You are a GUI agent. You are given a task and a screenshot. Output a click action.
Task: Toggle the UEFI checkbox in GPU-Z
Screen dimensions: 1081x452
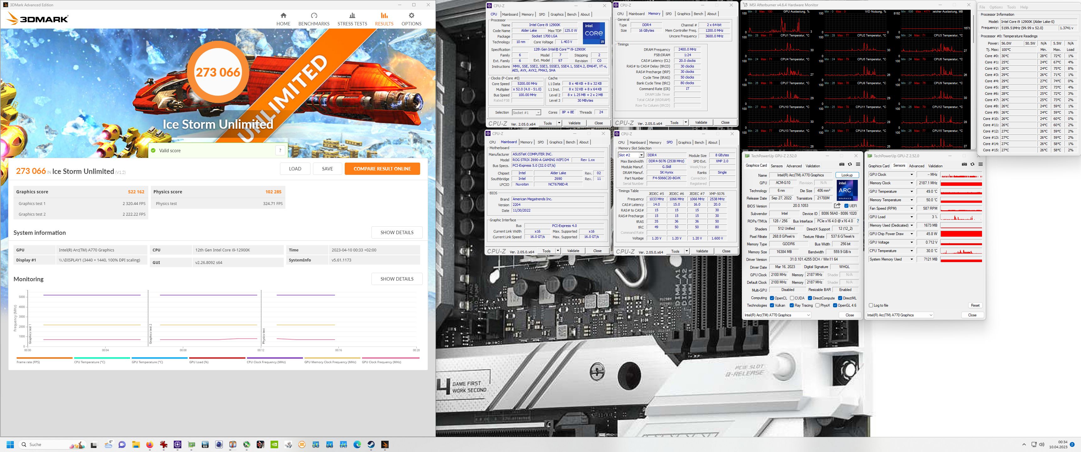tap(846, 206)
